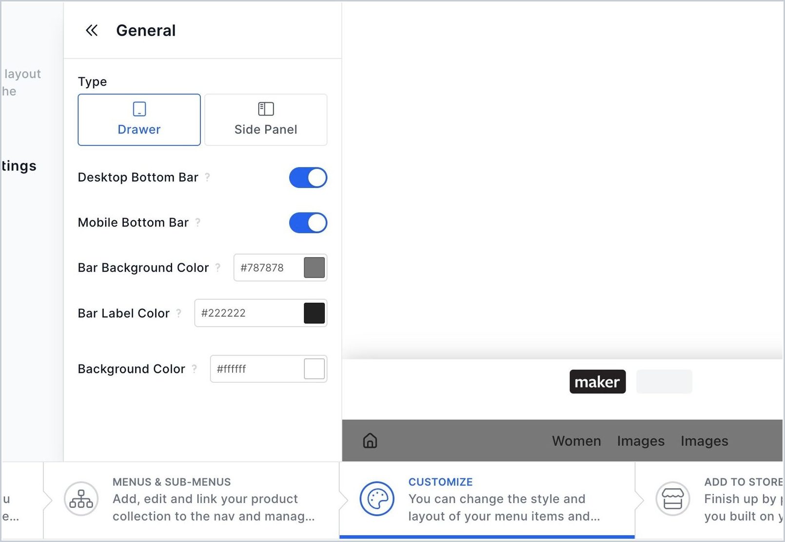Open the black Bar Label Color swatch
Image resolution: width=785 pixels, height=542 pixels.
point(314,313)
